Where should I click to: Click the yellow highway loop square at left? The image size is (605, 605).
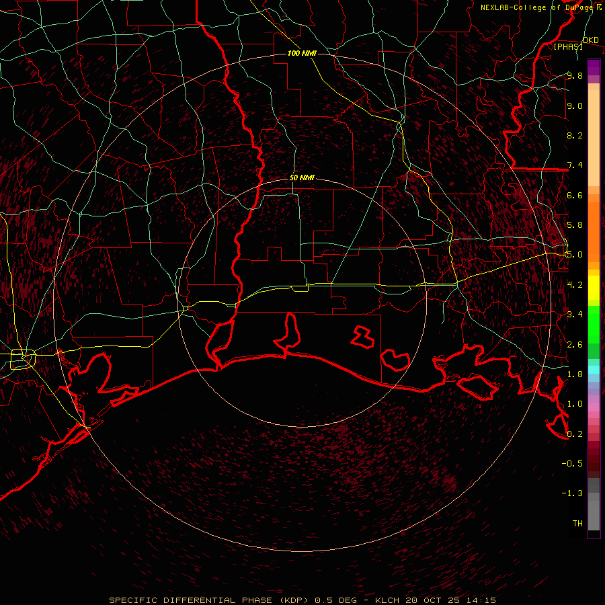[x=23, y=359]
